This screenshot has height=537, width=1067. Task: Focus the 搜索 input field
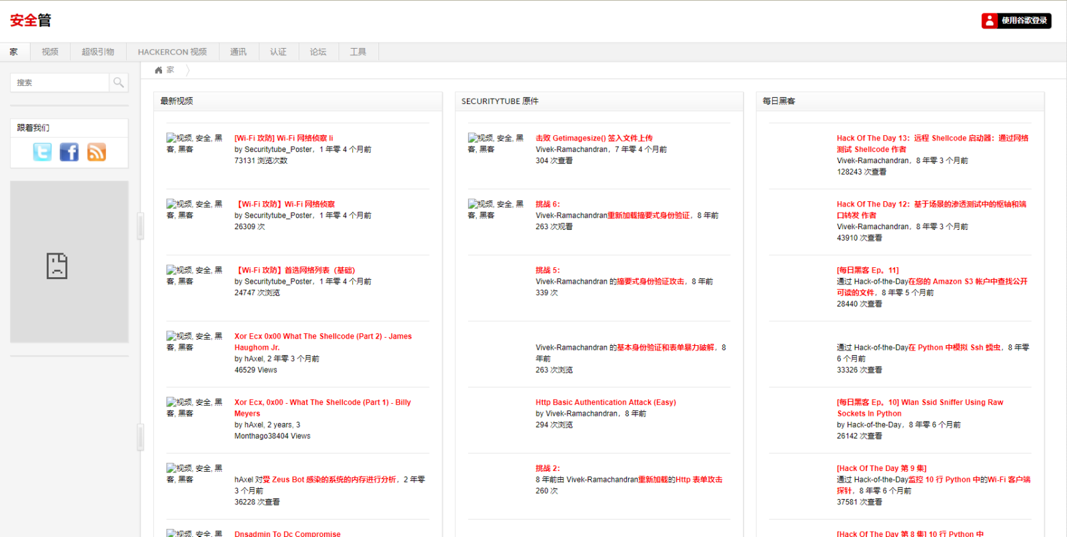[60, 83]
